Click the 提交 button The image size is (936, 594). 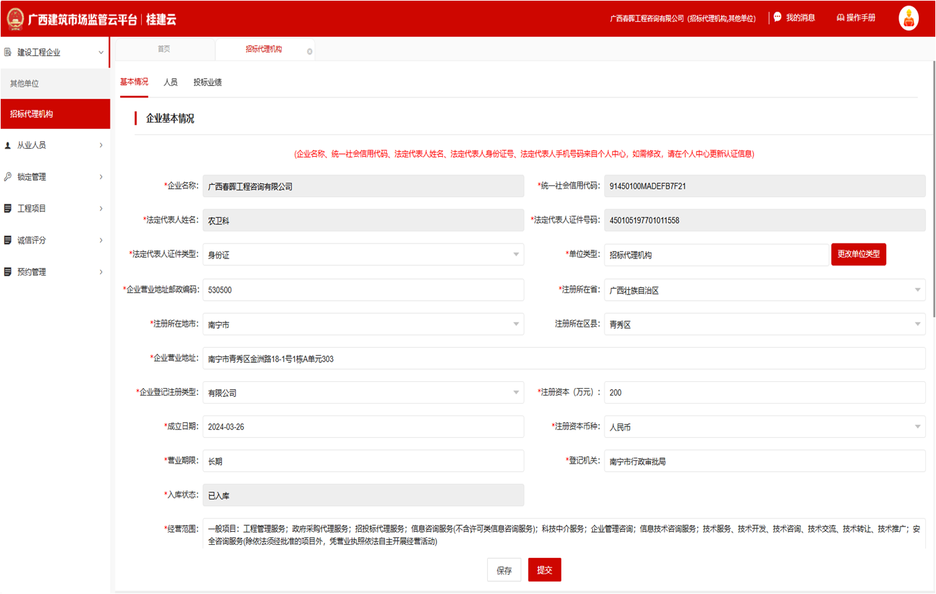[544, 570]
